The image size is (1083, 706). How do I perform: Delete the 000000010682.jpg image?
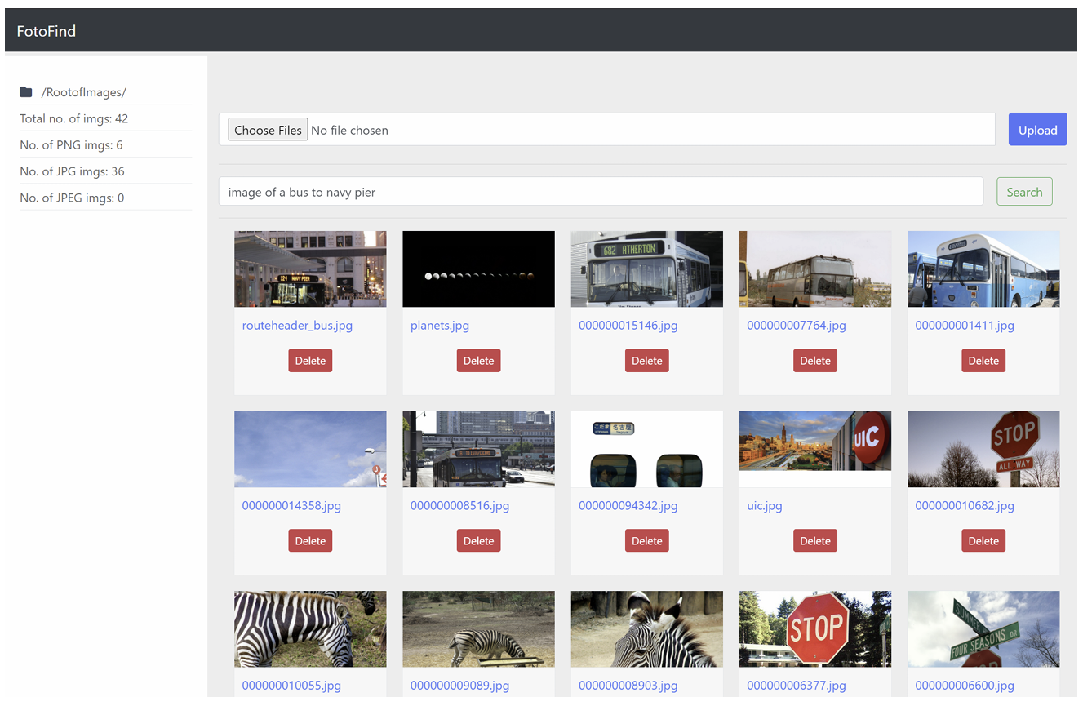983,541
